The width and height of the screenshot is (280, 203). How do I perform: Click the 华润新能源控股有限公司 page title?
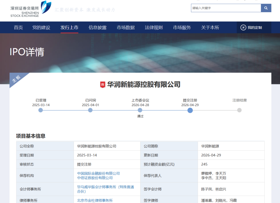click(x=144, y=85)
